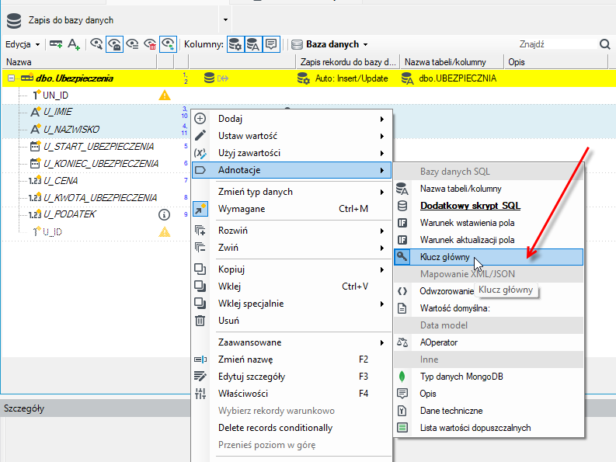616x462 pixels.
Task: Click the Nazwa column header
Action: click(x=81, y=62)
